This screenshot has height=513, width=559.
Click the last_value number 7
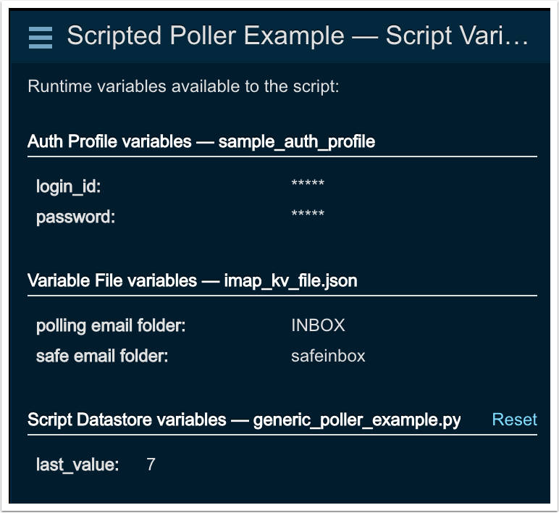coord(151,464)
